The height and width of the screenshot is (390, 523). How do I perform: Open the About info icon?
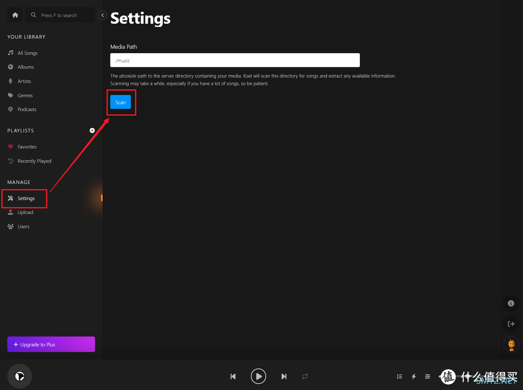[511, 303]
